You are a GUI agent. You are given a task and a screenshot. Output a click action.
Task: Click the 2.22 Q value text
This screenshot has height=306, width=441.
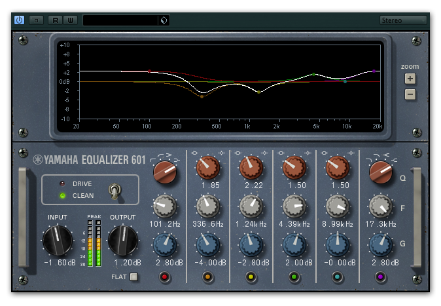[254, 185]
